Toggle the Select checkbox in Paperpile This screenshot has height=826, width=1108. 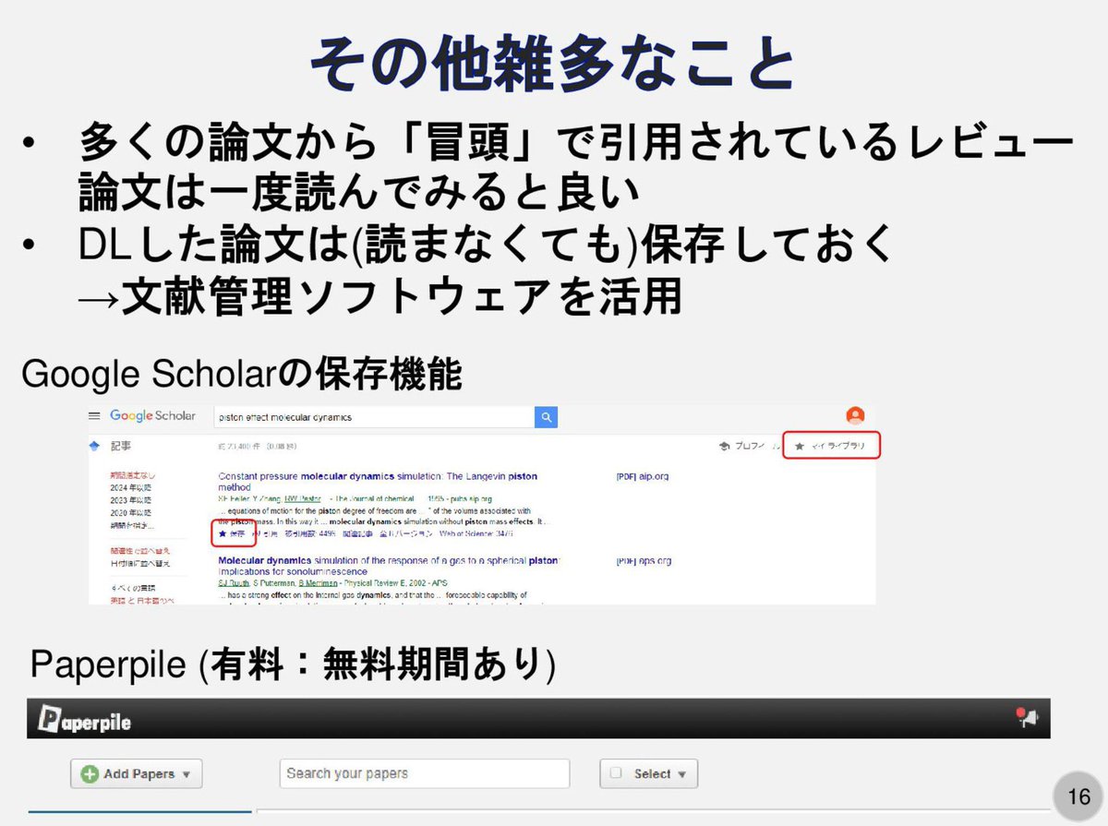616,773
